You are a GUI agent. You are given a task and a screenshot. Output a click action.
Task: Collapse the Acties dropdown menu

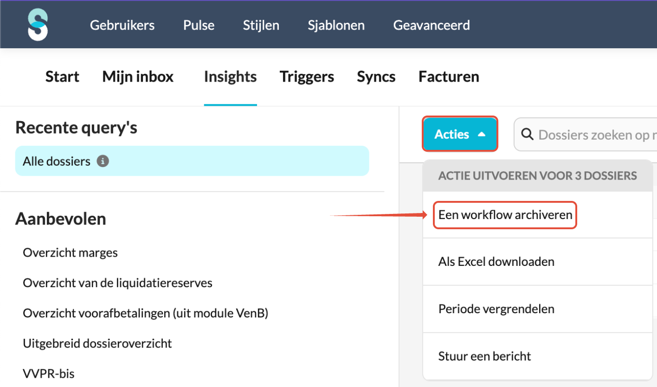point(460,134)
